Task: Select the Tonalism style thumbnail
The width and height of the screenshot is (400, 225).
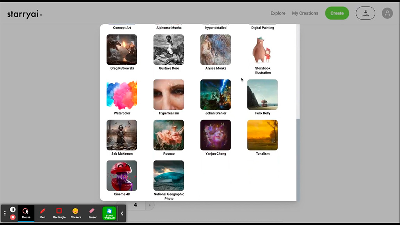Action: point(262,135)
